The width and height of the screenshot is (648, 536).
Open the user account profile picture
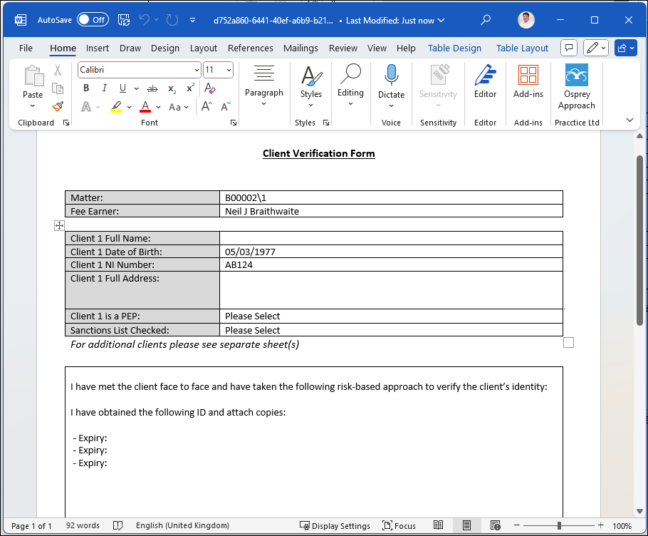tap(526, 20)
